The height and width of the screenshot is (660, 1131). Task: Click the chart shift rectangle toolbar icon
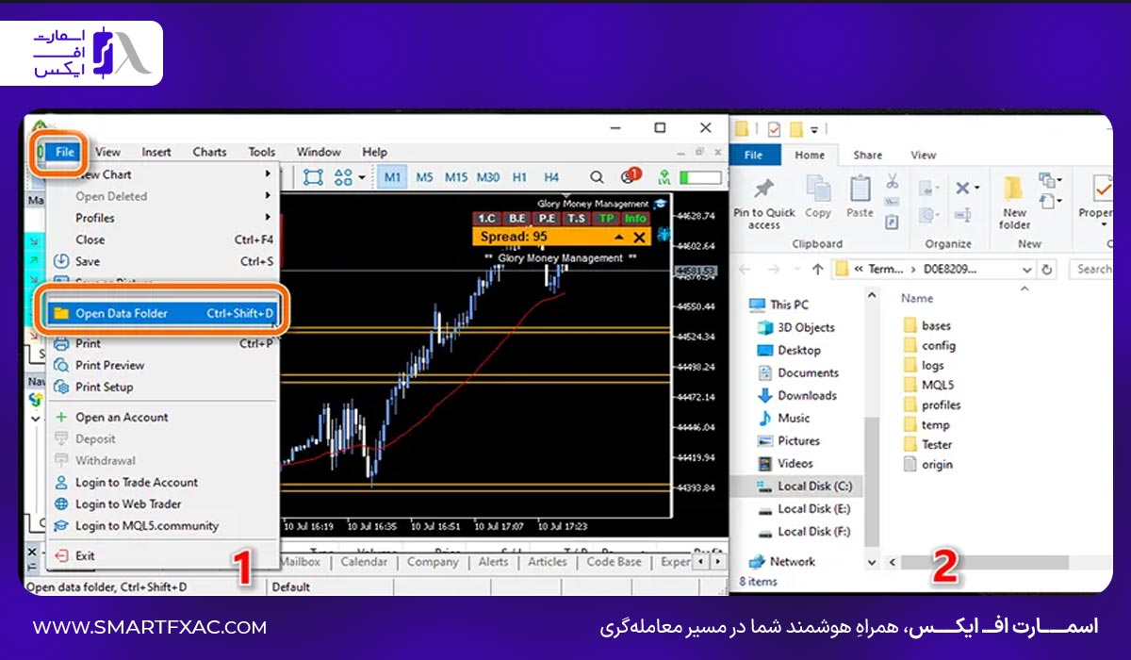(314, 176)
